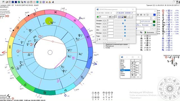The width and height of the screenshot is (180, 101).
Task: Click the JD value input field
Action: point(115,40)
